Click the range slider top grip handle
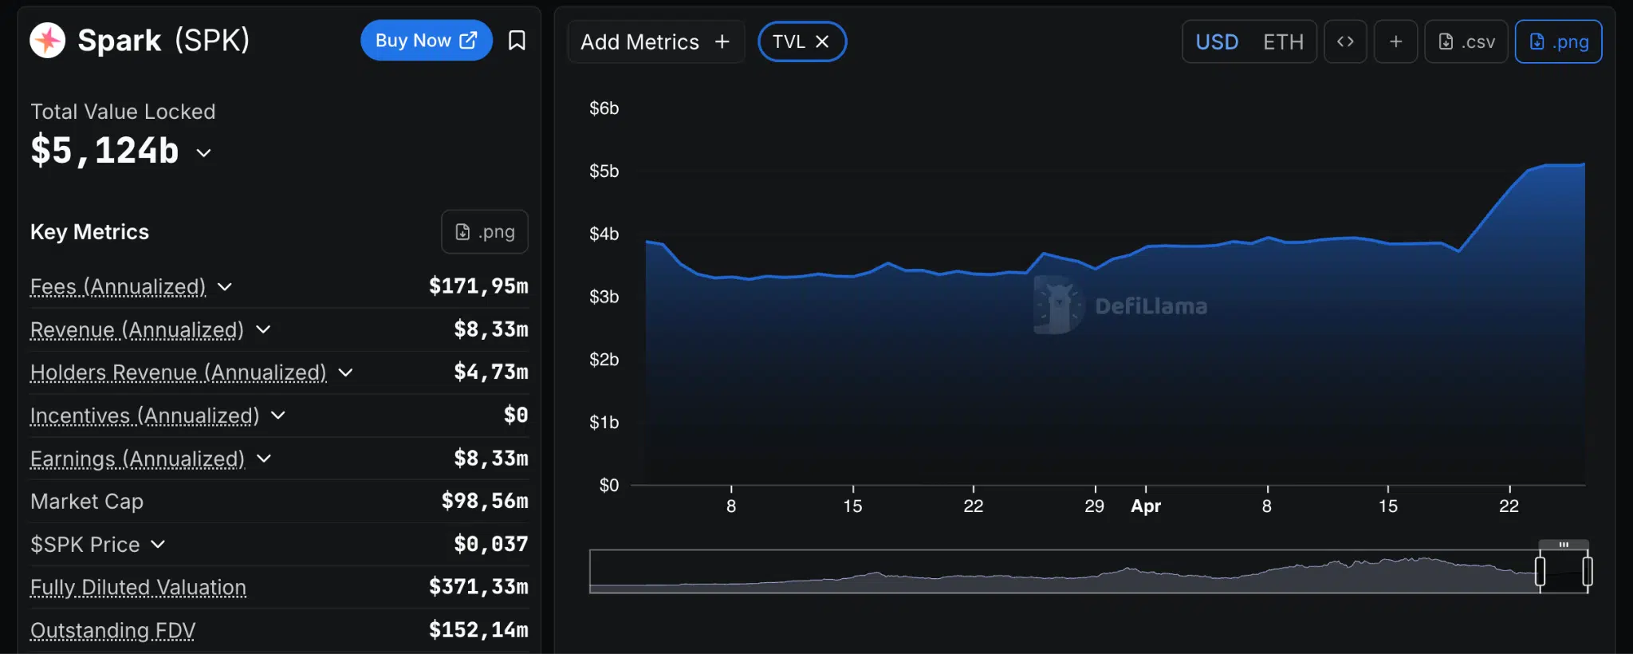The image size is (1633, 654). click(1564, 545)
